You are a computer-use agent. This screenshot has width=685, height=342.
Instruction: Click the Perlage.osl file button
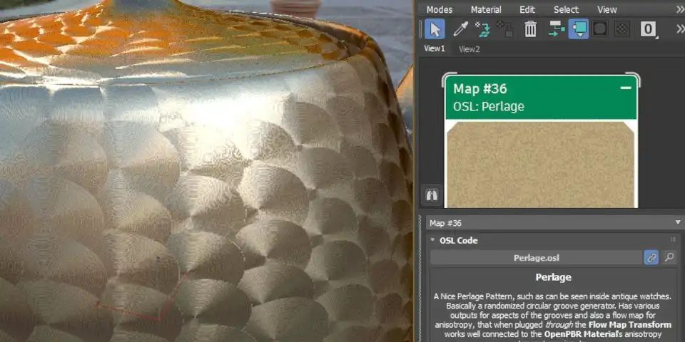coord(534,258)
